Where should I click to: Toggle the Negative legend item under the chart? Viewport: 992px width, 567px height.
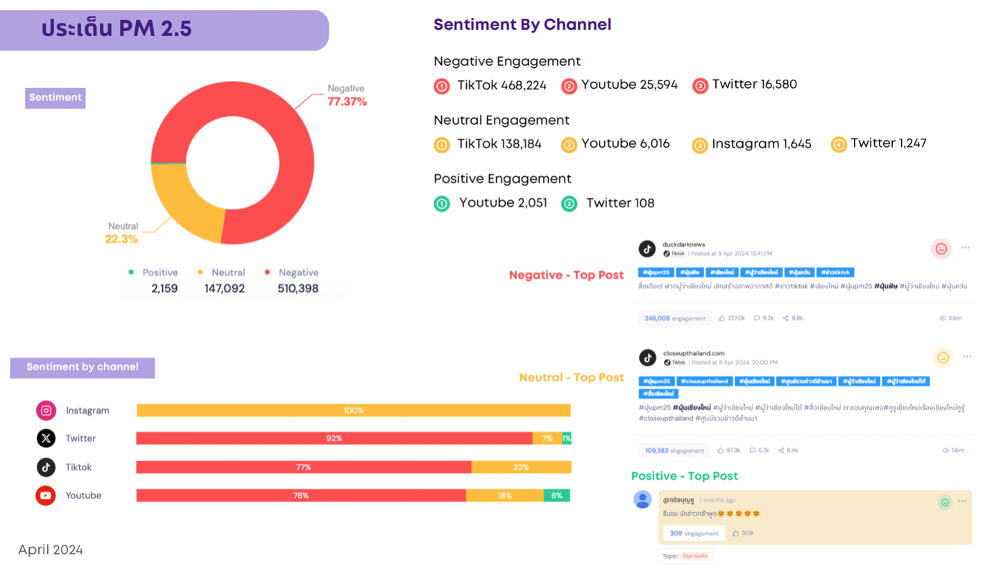click(292, 272)
